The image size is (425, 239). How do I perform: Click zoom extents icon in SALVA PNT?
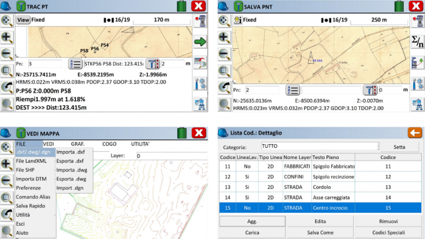(225, 21)
